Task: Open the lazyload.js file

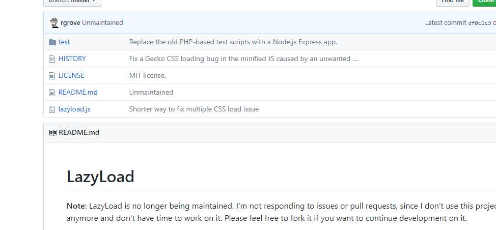Action: (x=74, y=109)
